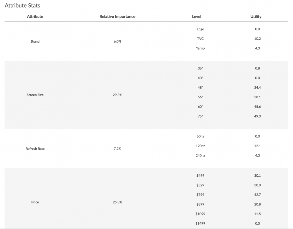
Task: Select the Brand attribute row label
Action: click(x=35, y=41)
